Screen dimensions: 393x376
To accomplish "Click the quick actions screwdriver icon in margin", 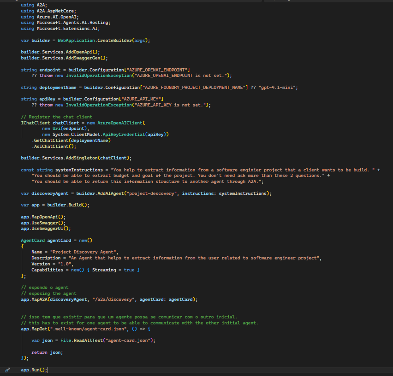I will point(7,370).
